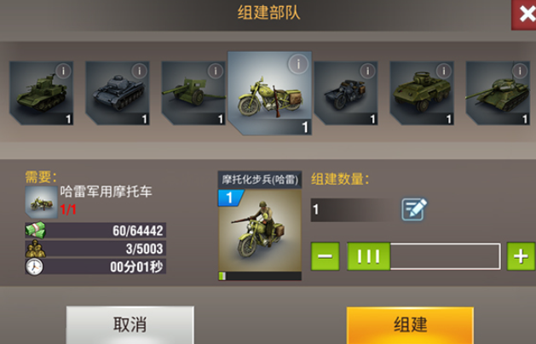Viewport: 536px width, 344px height.
Task: Select the gray Panzer tank card
Action: (118, 94)
